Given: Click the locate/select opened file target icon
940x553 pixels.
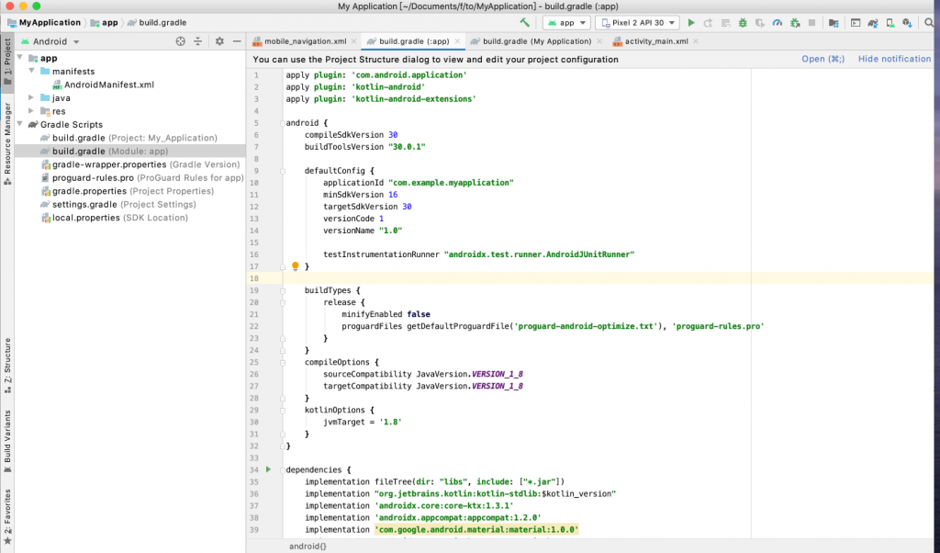Looking at the screenshot, I should click(180, 41).
